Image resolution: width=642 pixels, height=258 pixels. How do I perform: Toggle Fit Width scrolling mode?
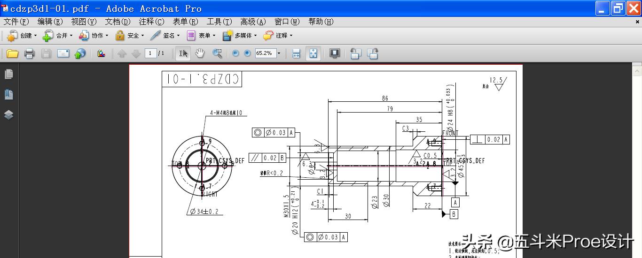point(296,53)
